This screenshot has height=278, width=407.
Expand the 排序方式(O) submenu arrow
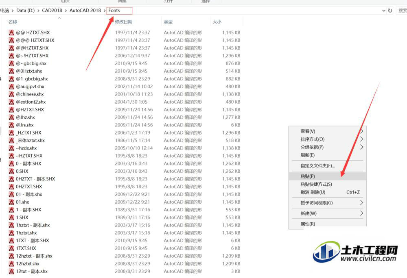[x=361, y=139]
